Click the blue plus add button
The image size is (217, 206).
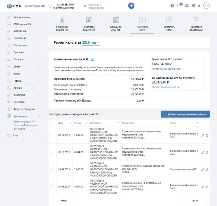pos(131,6)
